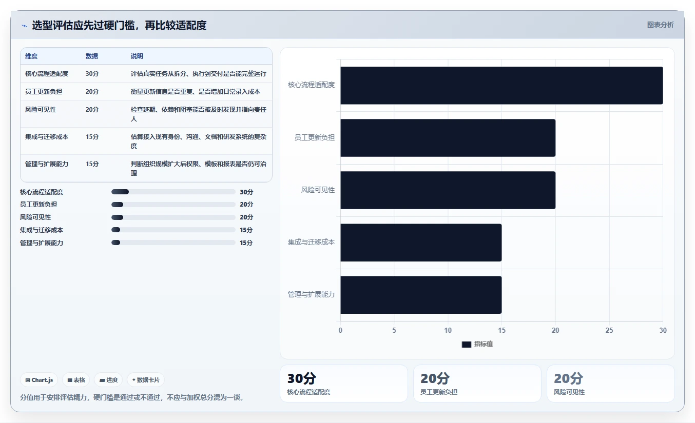The height and width of the screenshot is (423, 695).
Task: Open the 图表分析 label in header
Action: point(660,25)
